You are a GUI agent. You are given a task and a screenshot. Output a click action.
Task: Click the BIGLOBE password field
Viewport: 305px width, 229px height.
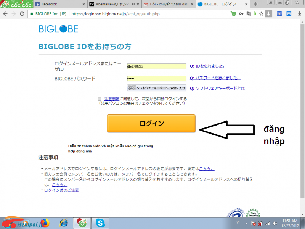(157, 79)
